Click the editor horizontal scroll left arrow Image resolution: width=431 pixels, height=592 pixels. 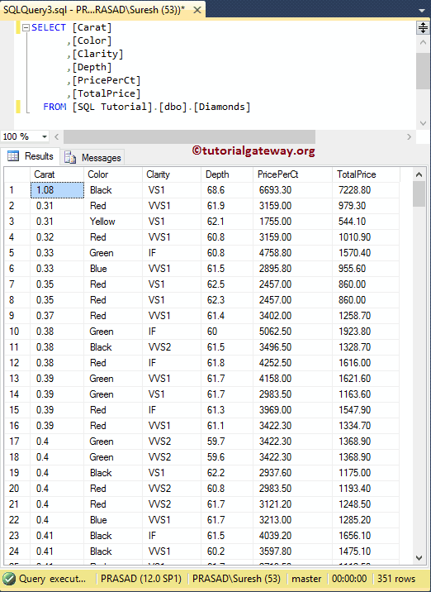pos(57,136)
